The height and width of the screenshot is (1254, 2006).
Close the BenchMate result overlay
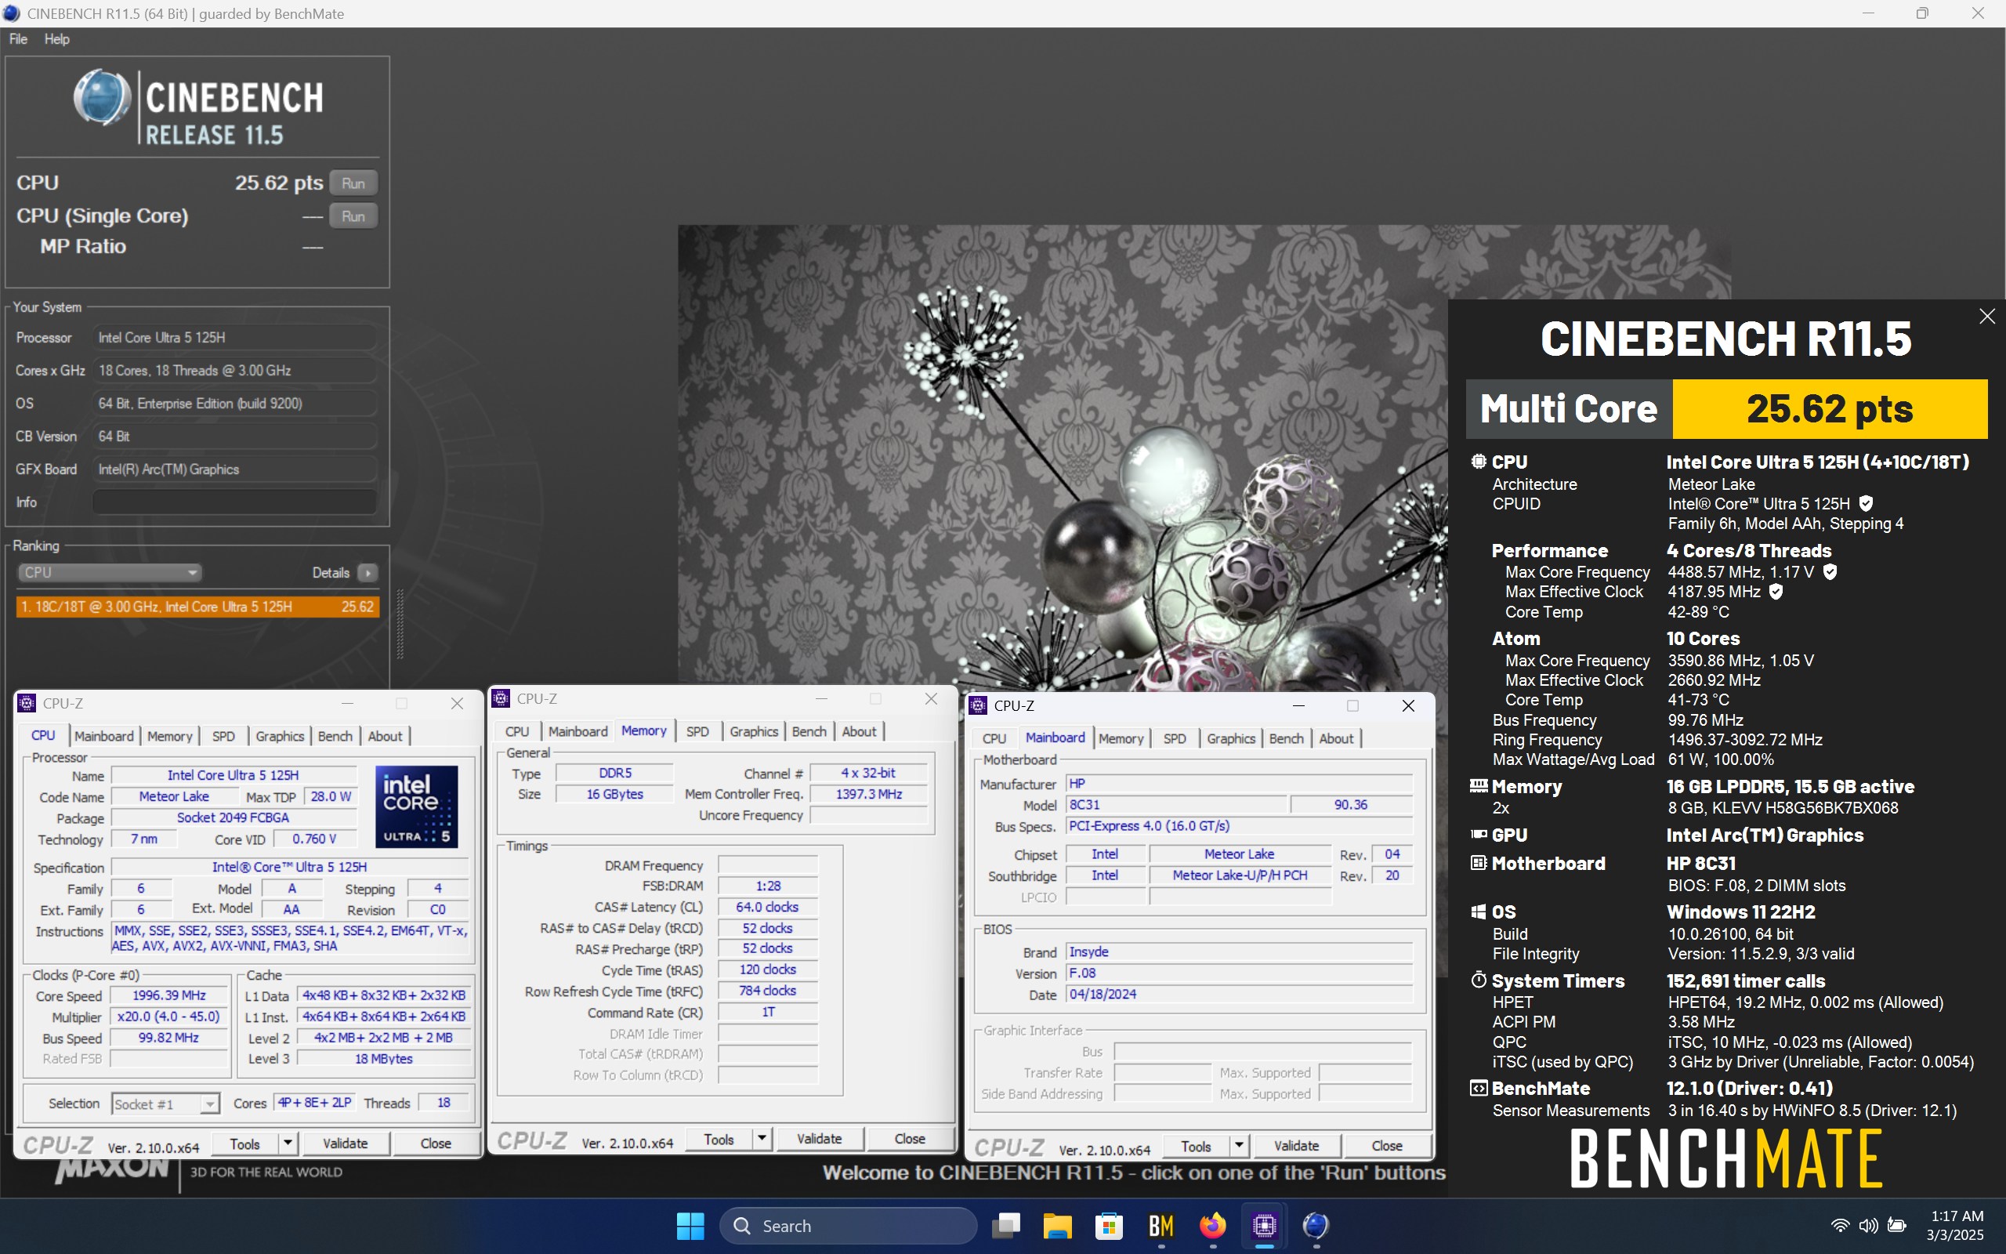[x=1987, y=316]
